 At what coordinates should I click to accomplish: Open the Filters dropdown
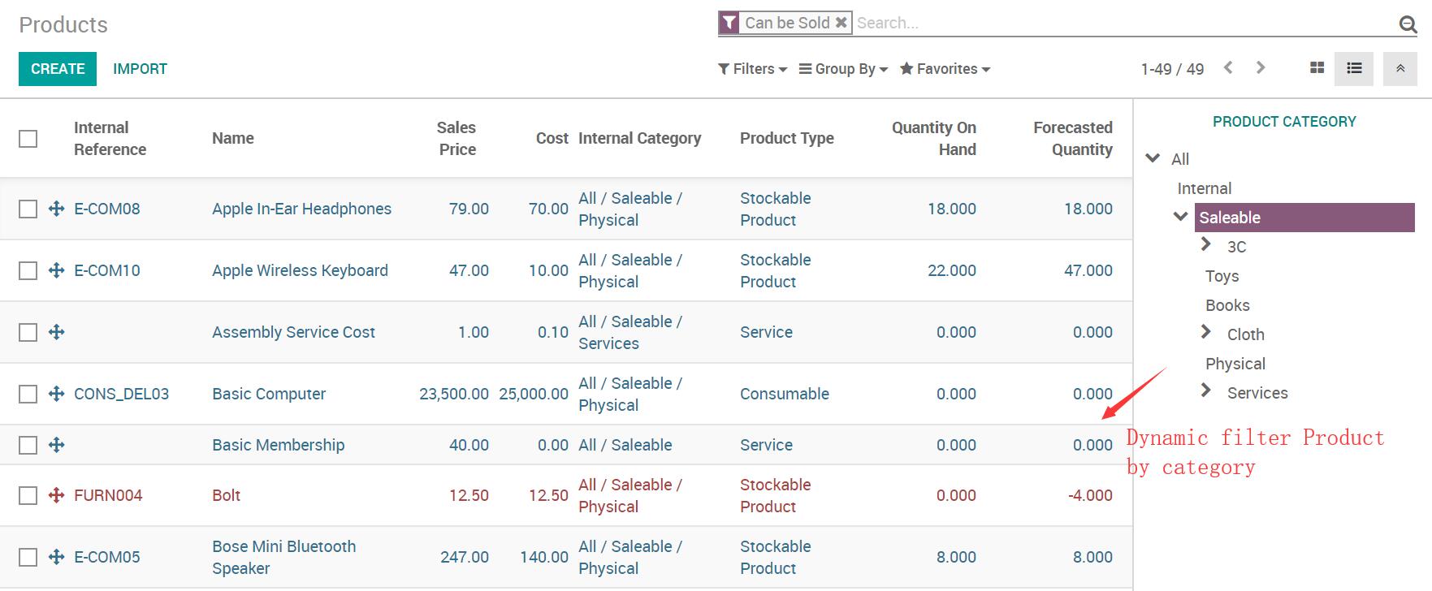click(752, 69)
